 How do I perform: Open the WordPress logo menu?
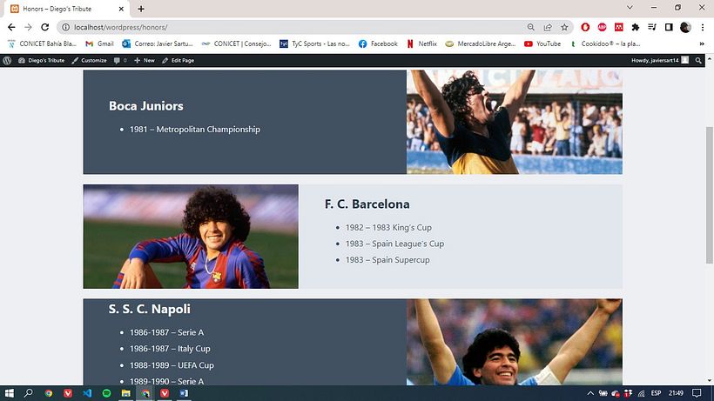click(7, 60)
